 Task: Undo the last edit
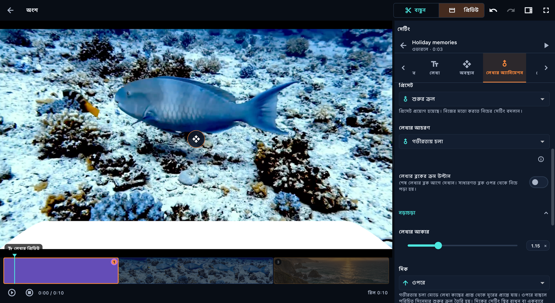(493, 10)
